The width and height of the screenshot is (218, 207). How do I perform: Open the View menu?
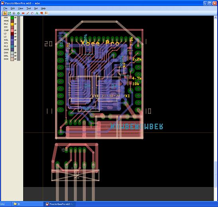pos(21,8)
